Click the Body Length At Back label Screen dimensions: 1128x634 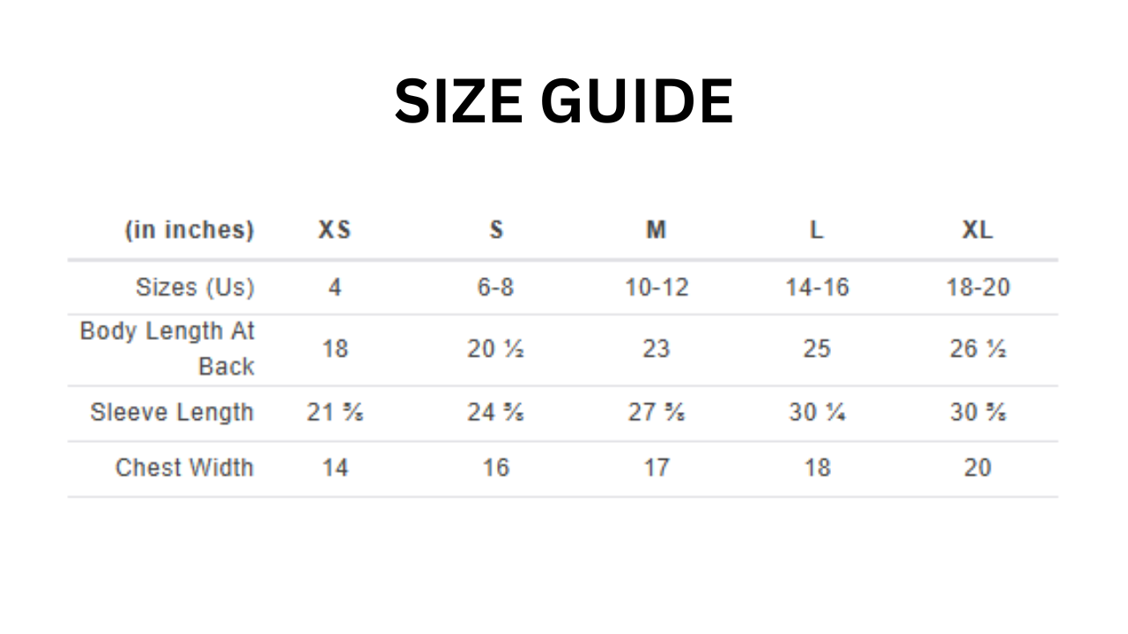[167, 349]
